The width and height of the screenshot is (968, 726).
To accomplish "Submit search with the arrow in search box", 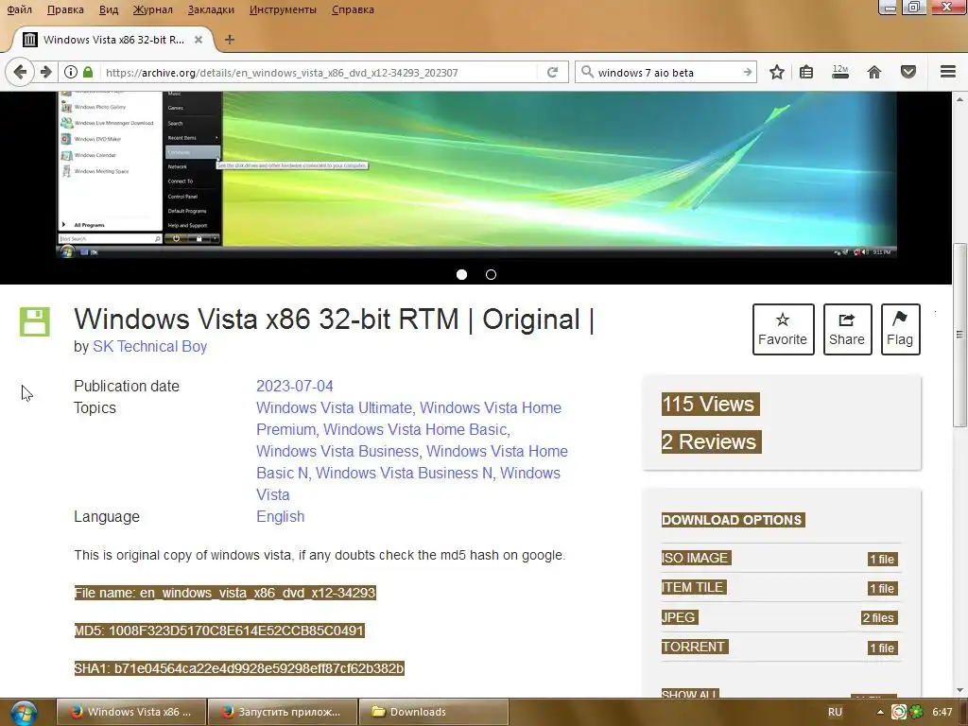I will click(x=747, y=72).
